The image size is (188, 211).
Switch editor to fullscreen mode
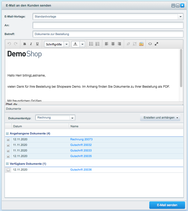[x=156, y=44]
